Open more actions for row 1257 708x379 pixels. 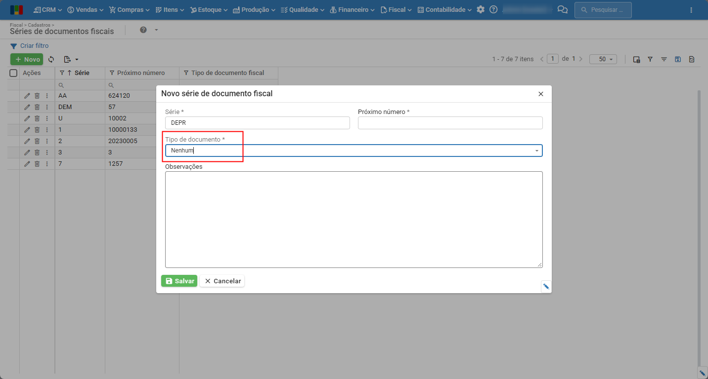(47, 164)
